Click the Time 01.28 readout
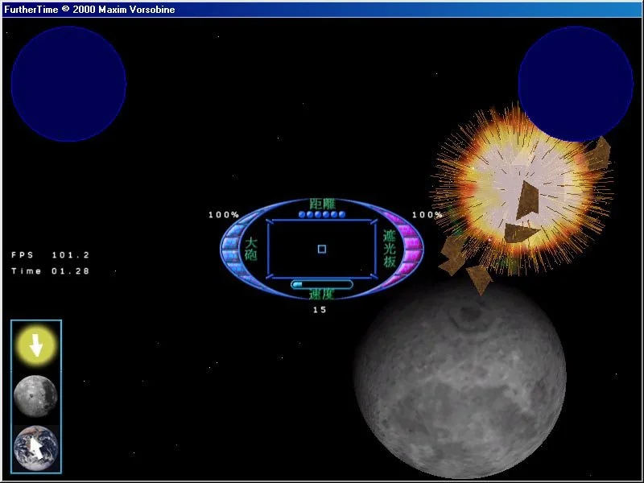This screenshot has width=644, height=483. click(50, 271)
